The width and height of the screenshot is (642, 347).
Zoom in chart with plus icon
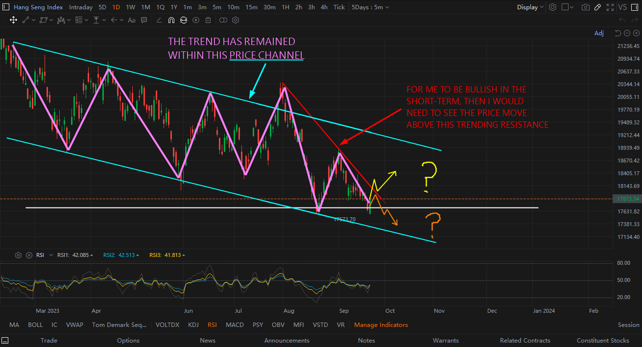636,33
